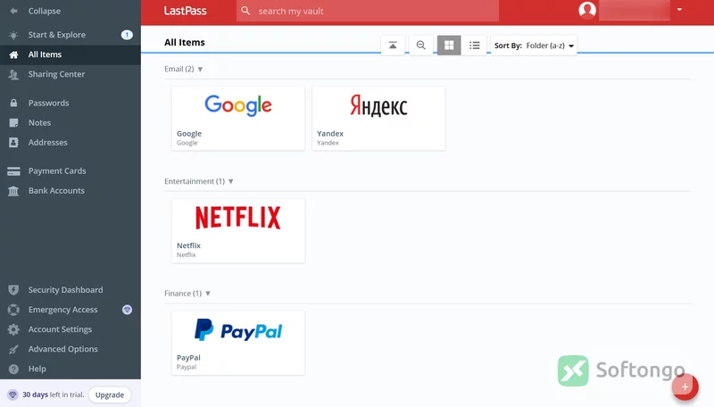Screen dimensions: 714x407
Task: Click the Start & Explore notification badge
Action: tap(127, 35)
